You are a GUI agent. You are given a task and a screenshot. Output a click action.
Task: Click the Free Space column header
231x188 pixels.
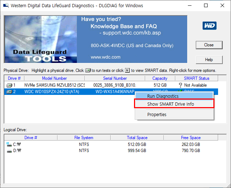pyautogui.click(x=191, y=138)
